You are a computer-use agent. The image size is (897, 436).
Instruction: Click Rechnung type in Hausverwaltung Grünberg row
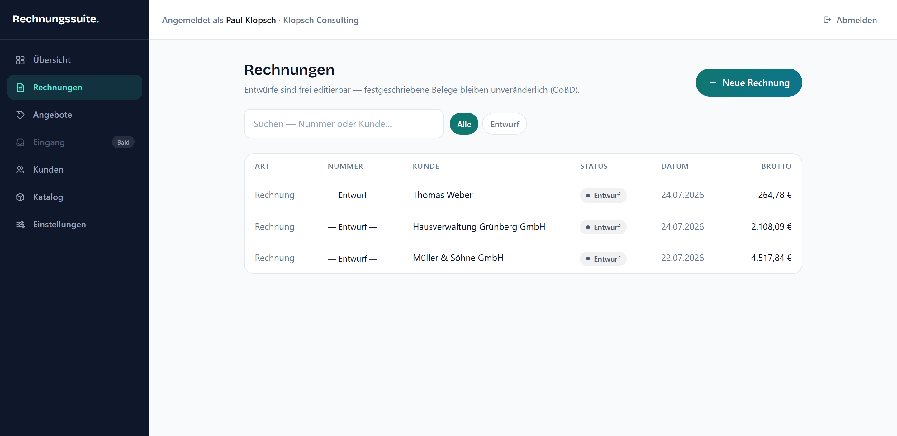[274, 227]
